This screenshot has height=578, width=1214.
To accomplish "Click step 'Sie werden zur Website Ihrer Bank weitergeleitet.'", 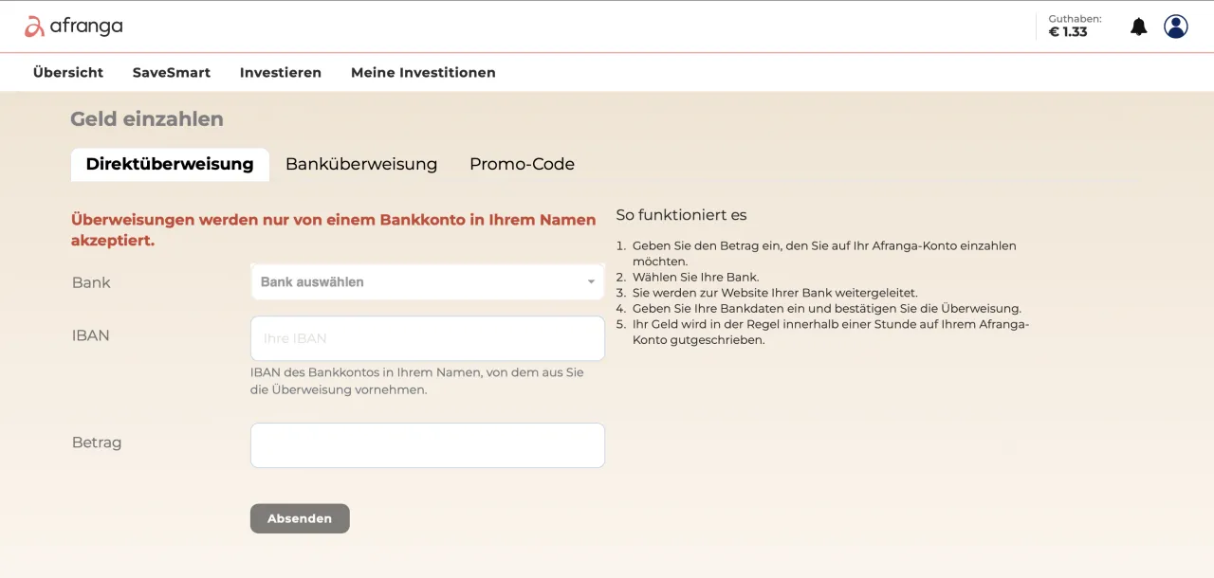I will click(775, 293).
